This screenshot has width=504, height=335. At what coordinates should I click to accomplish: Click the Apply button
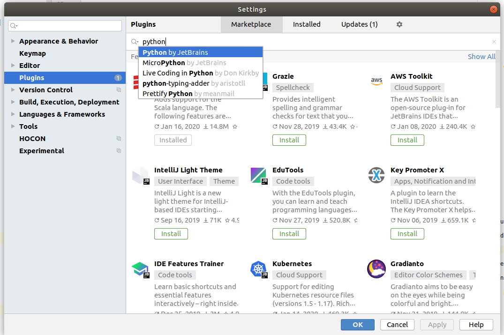[x=437, y=325]
